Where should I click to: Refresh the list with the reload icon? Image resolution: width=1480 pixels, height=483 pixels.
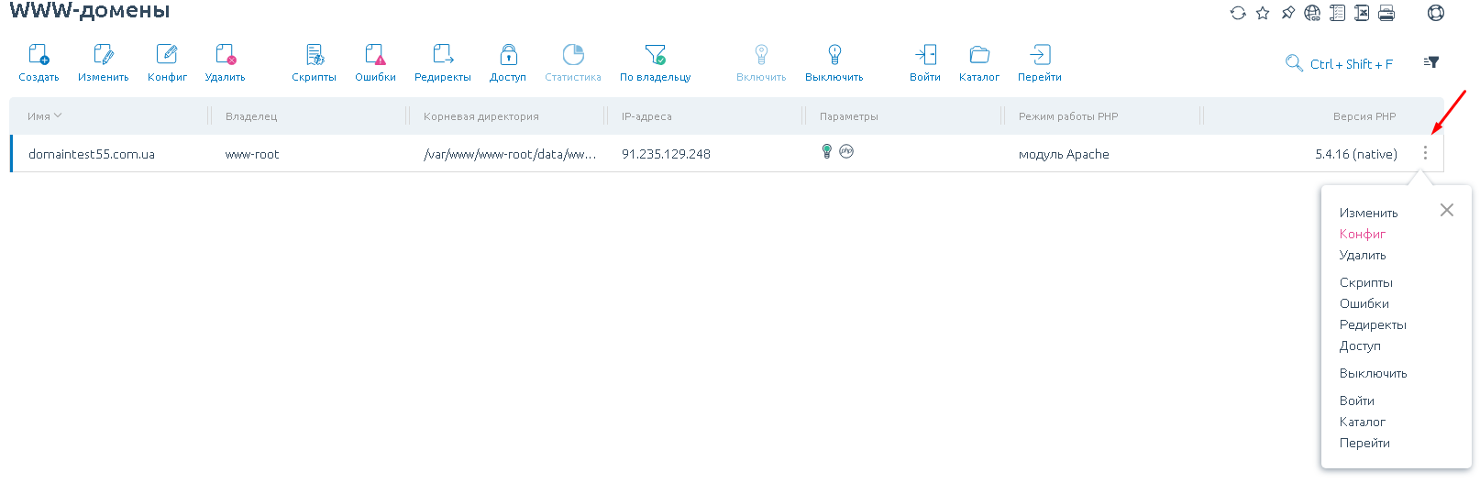click(1238, 13)
